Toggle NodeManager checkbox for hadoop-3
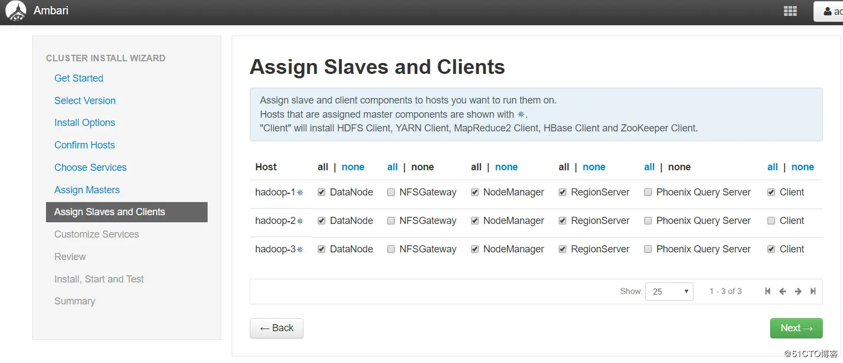The width and height of the screenshot is (843, 363). pyautogui.click(x=475, y=249)
